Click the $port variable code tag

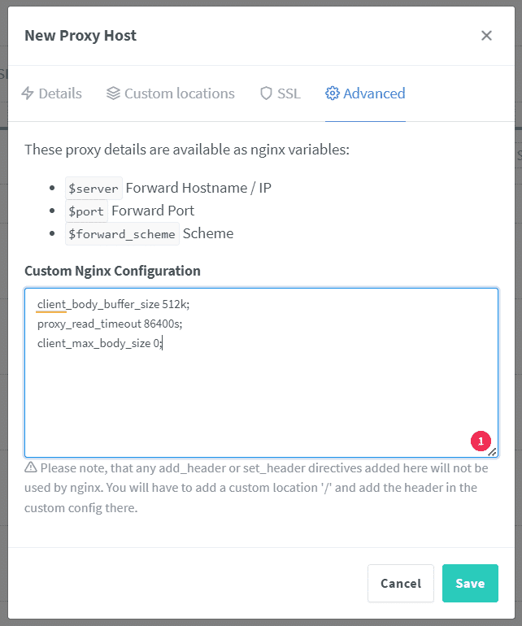tap(86, 211)
